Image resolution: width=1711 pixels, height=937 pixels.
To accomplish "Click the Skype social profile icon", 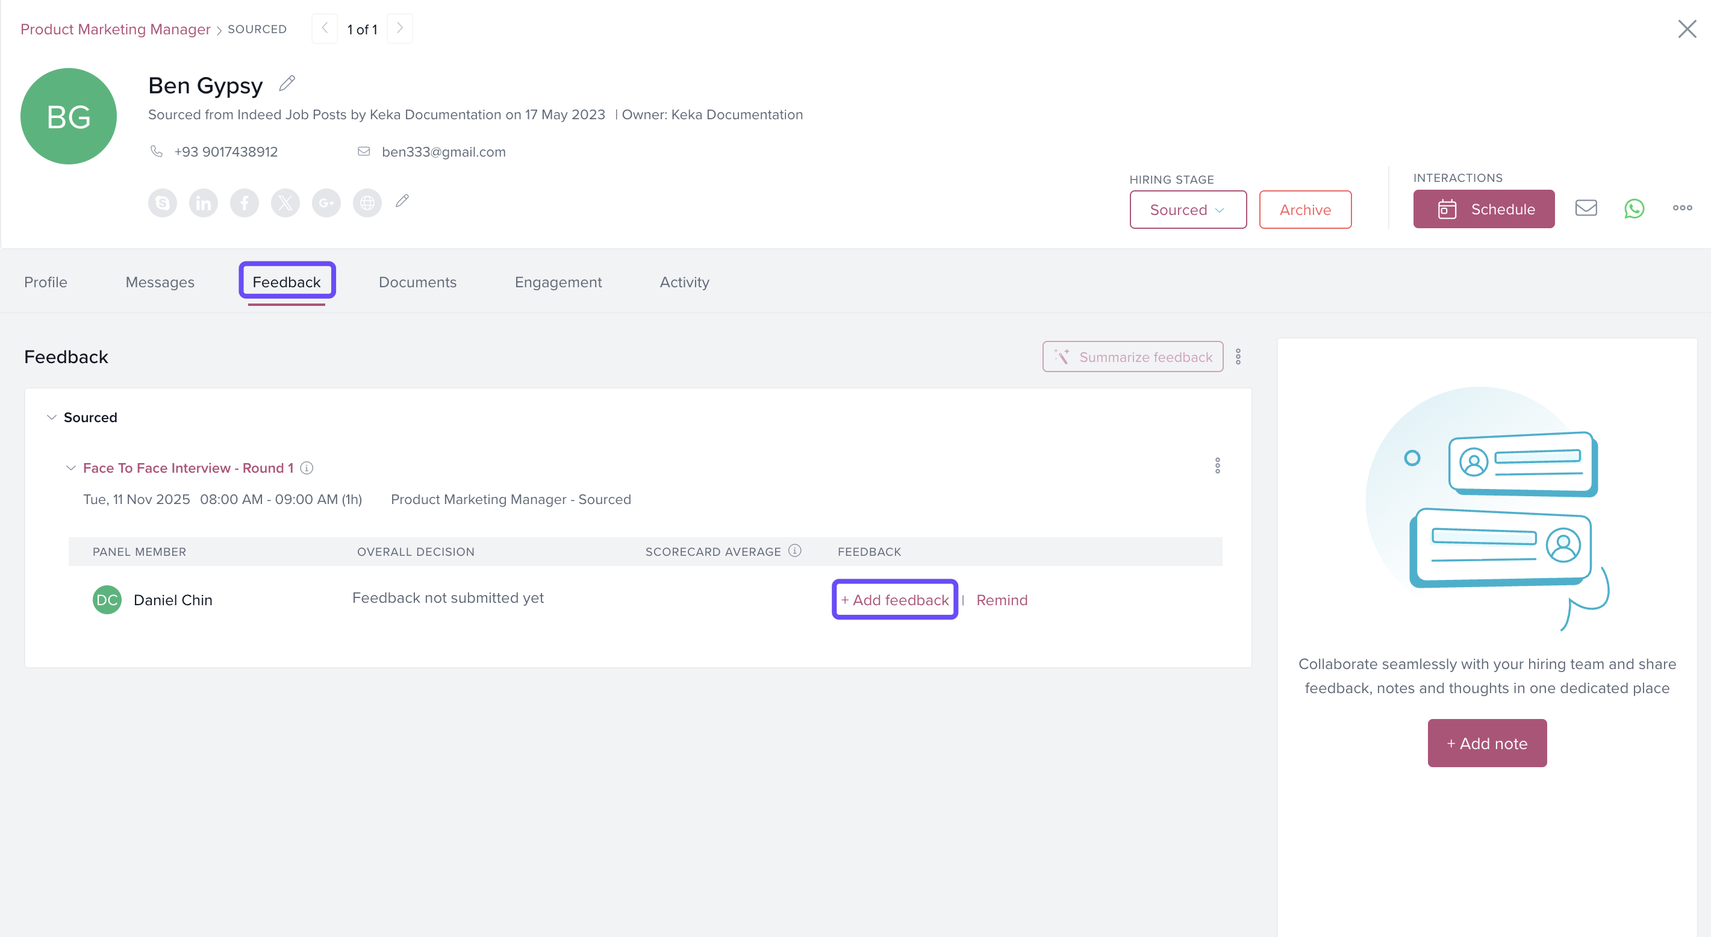I will (x=162, y=203).
